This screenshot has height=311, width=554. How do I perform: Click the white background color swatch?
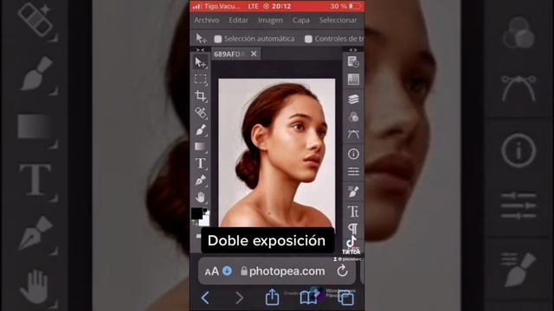click(x=205, y=220)
